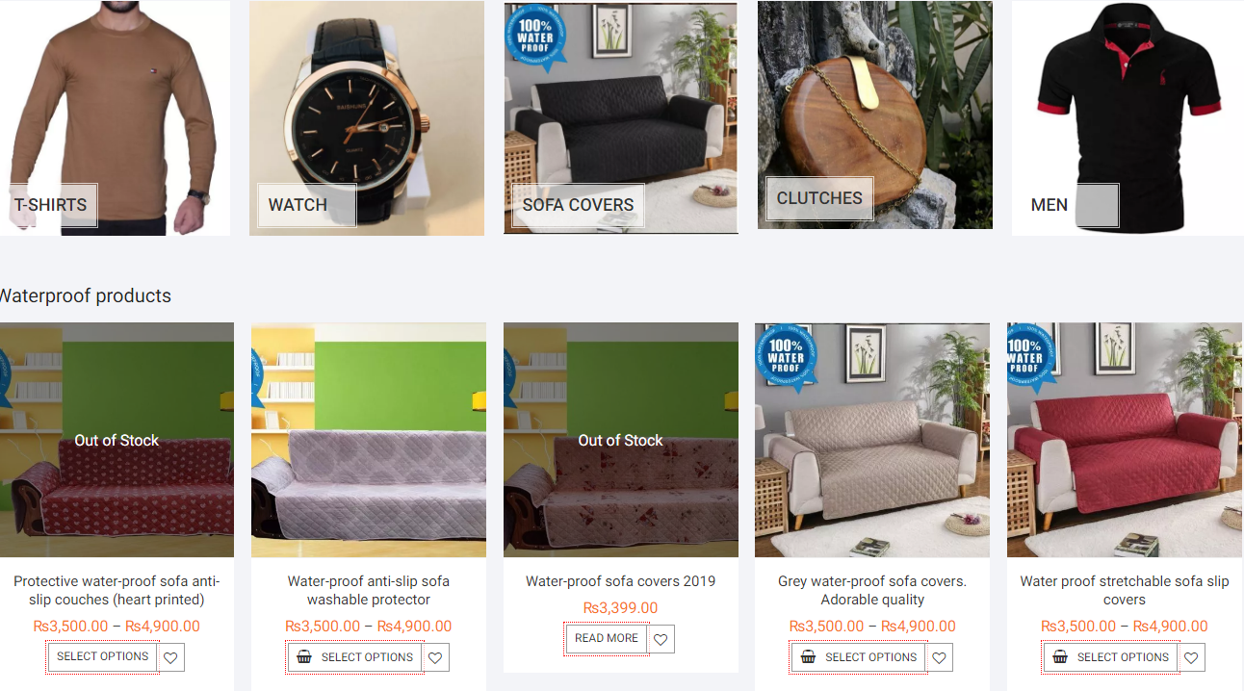View the red stretchable sofa cover image
1244x691 pixels.
tap(1124, 440)
